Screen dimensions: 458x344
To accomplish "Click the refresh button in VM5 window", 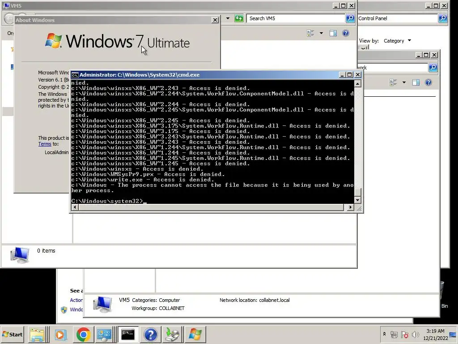I will (x=239, y=18).
